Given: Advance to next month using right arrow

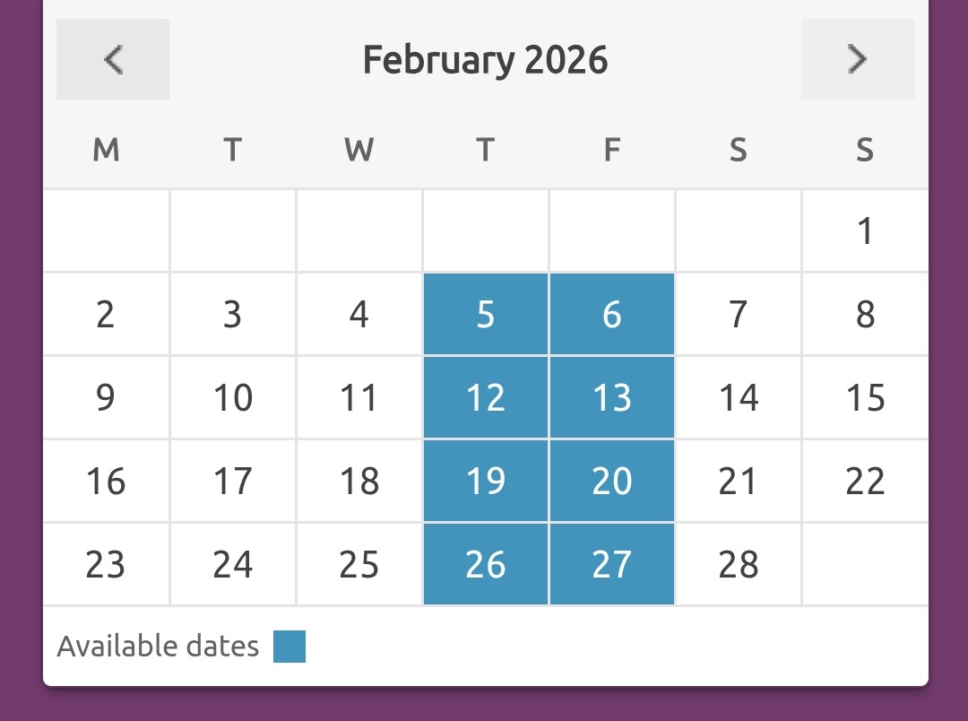Looking at the screenshot, I should pos(858,59).
